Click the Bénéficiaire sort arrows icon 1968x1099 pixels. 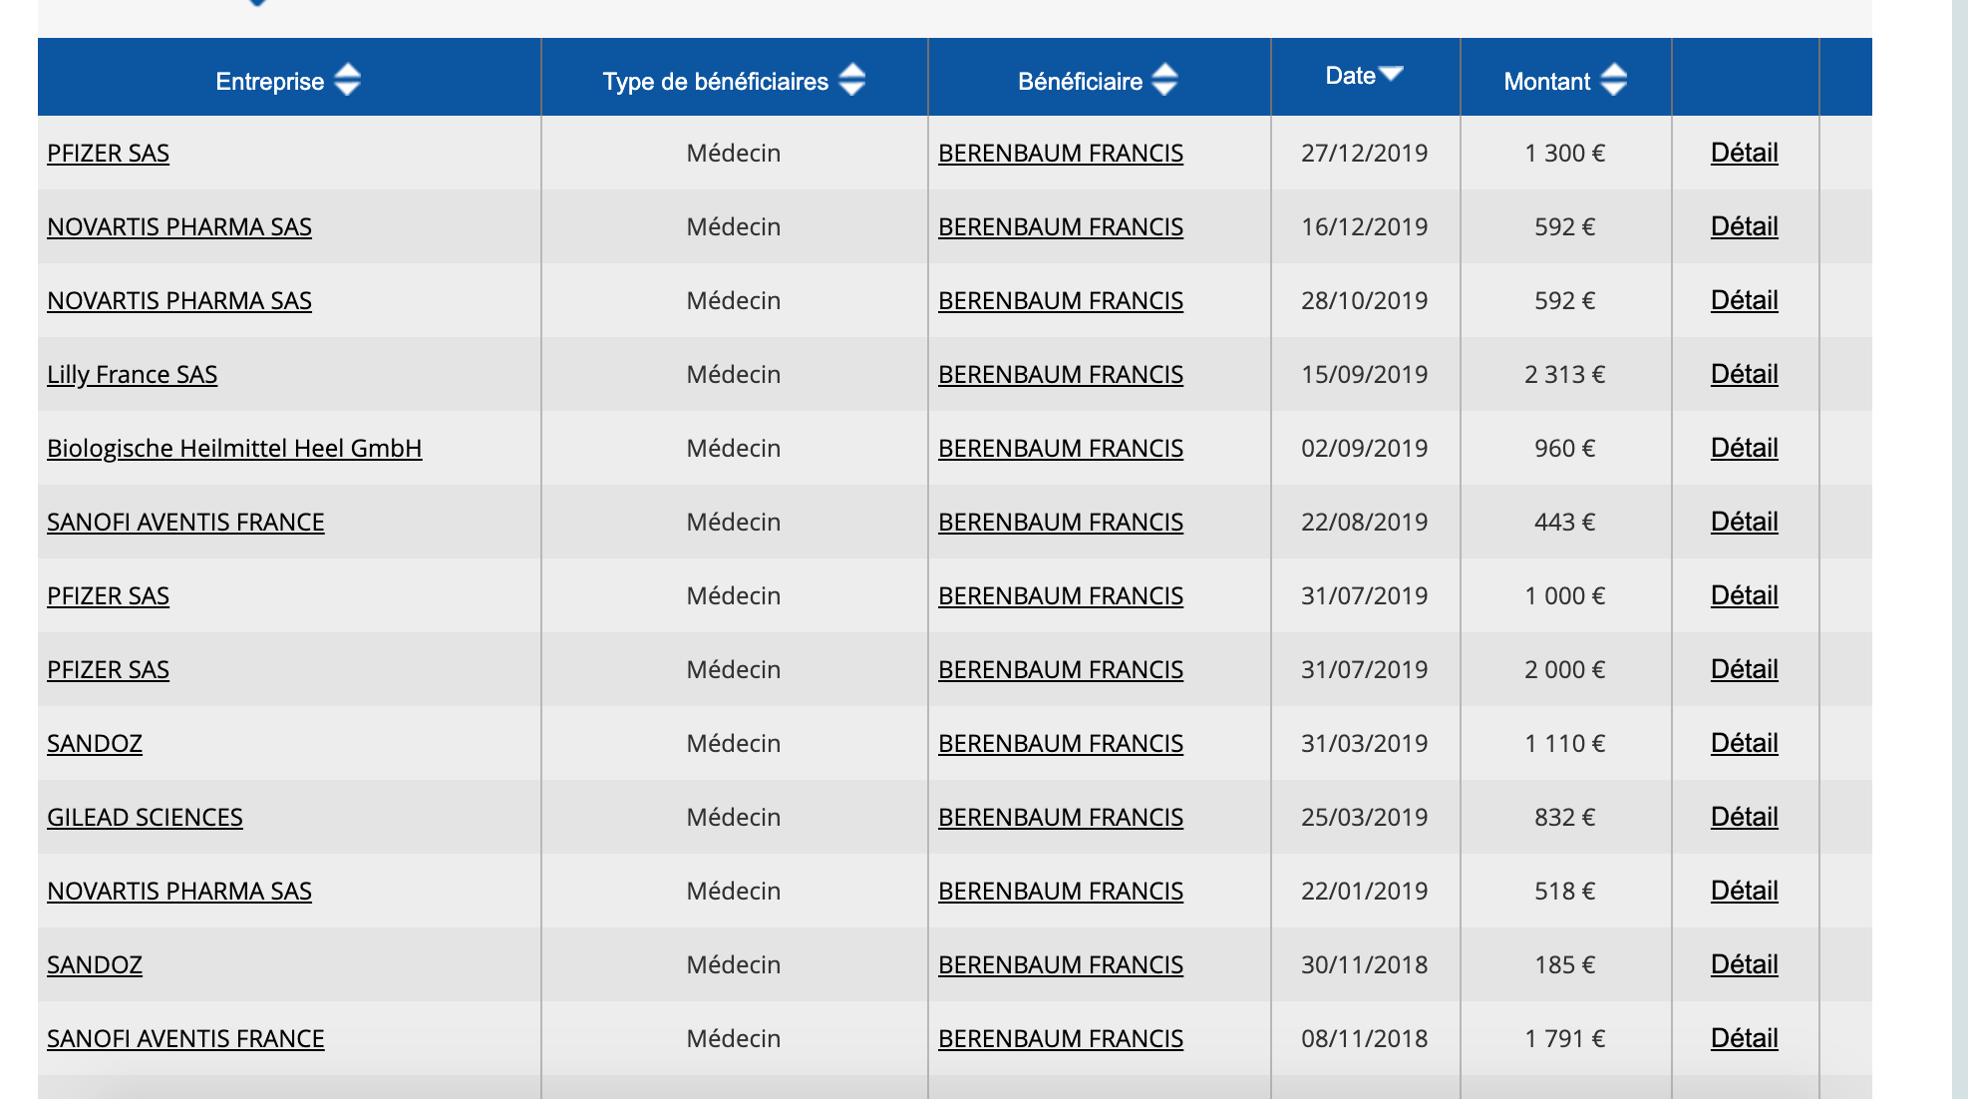[1164, 80]
